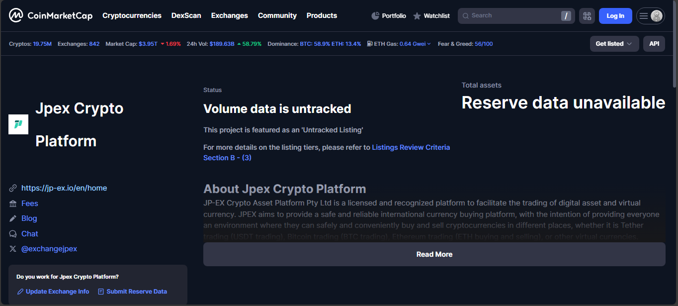Image resolution: width=678 pixels, height=306 pixels.
Task: Open the Fear & Greed index value
Action: [x=484, y=44]
